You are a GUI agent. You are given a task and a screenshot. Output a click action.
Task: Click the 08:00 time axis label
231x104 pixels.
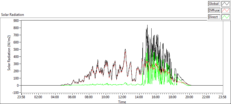[x=89, y=97]
